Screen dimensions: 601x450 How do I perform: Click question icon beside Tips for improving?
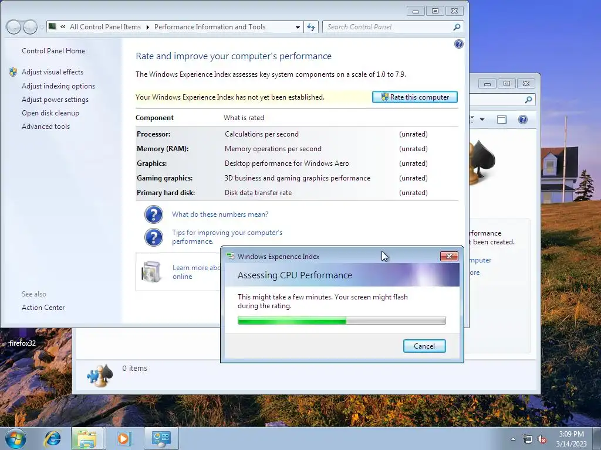pyautogui.click(x=154, y=237)
